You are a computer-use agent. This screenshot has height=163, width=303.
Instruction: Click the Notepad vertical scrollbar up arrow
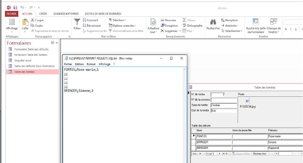coord(185,69)
